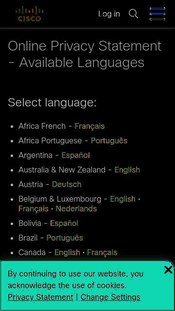Click the Cisco logo
The width and height of the screenshot is (175, 311).
pos(29,14)
